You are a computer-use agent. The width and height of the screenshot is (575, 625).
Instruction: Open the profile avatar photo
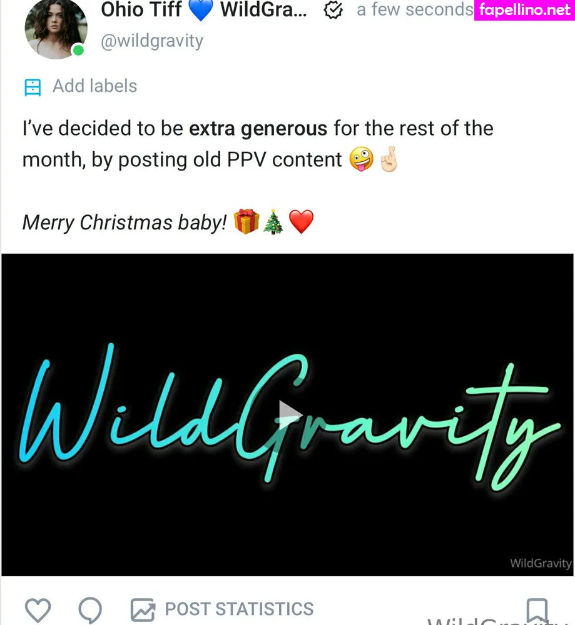click(x=55, y=28)
